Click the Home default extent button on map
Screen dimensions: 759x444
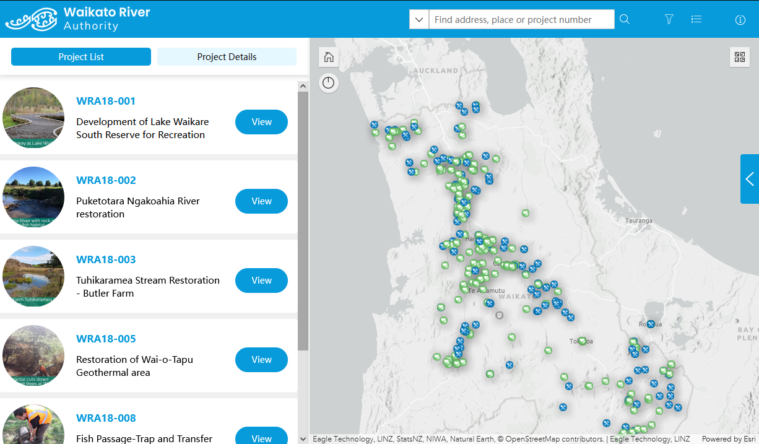328,57
